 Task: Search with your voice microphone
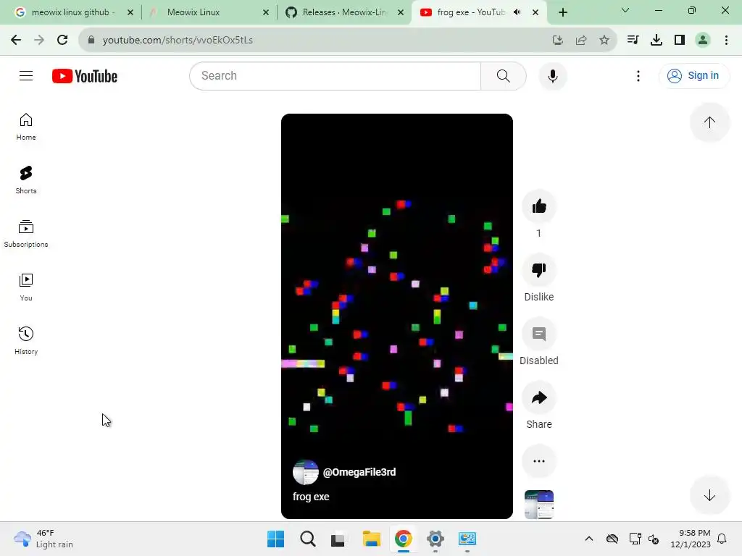[x=552, y=75]
